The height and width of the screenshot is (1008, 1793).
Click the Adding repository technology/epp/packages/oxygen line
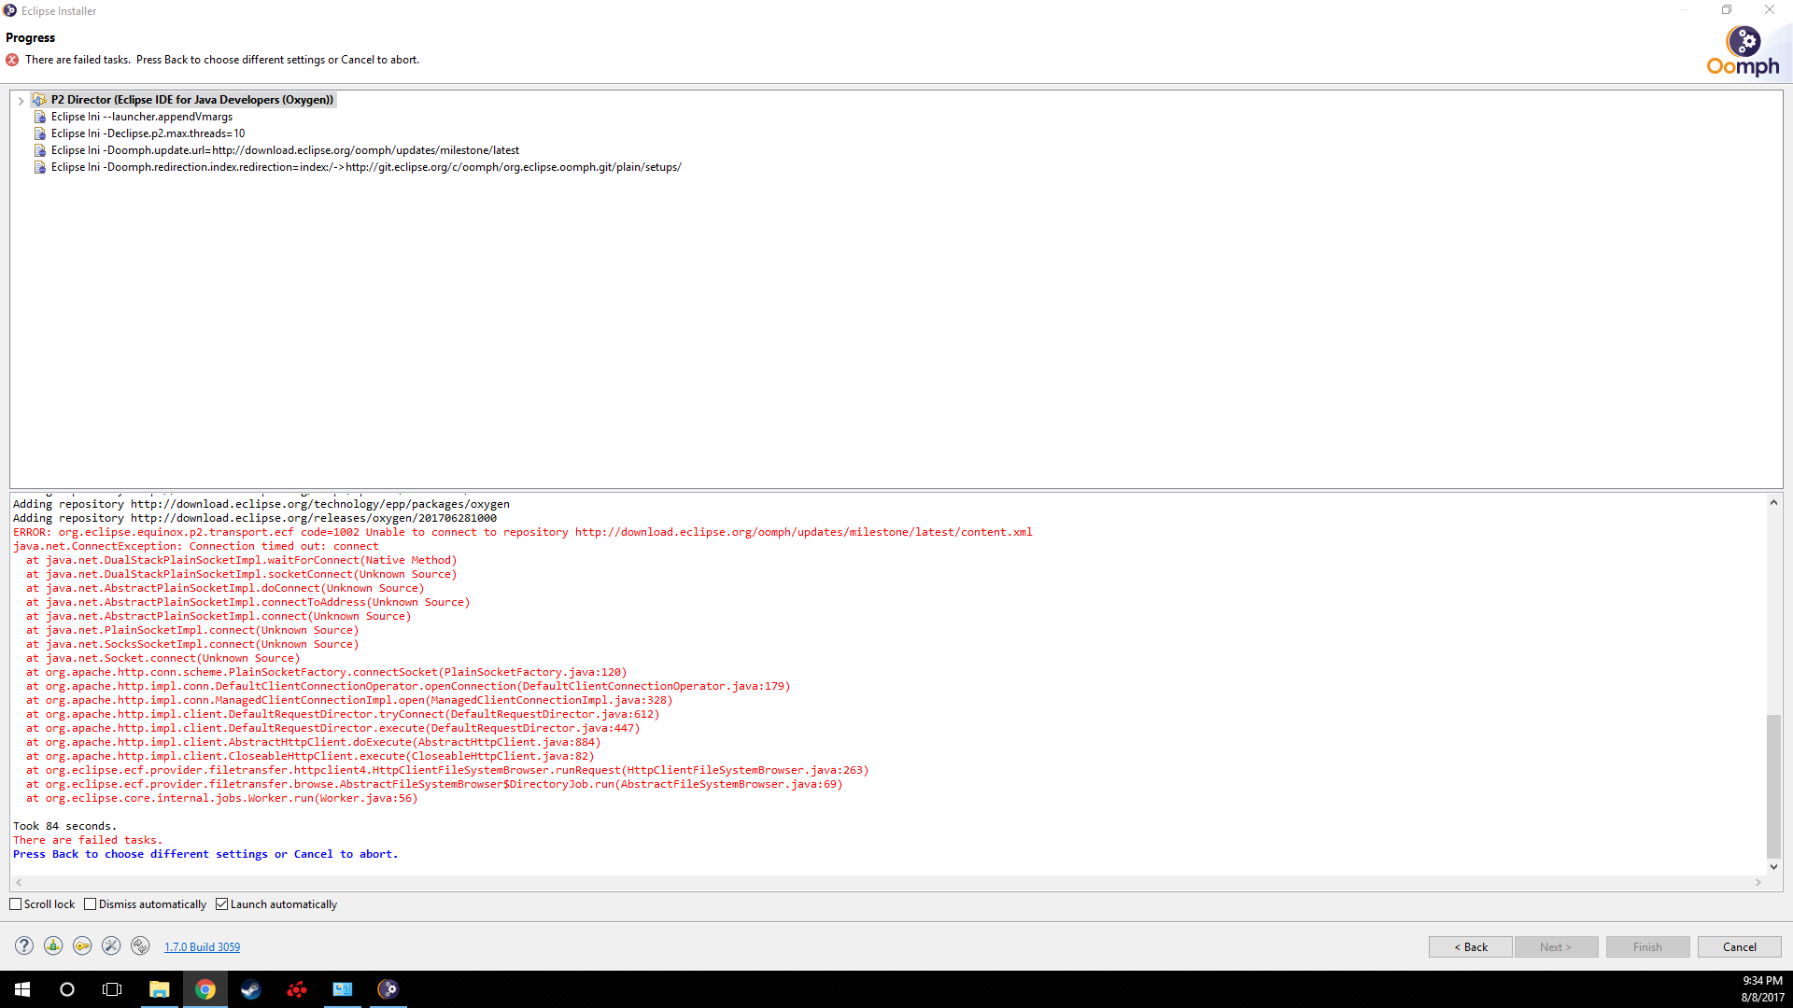tap(261, 504)
